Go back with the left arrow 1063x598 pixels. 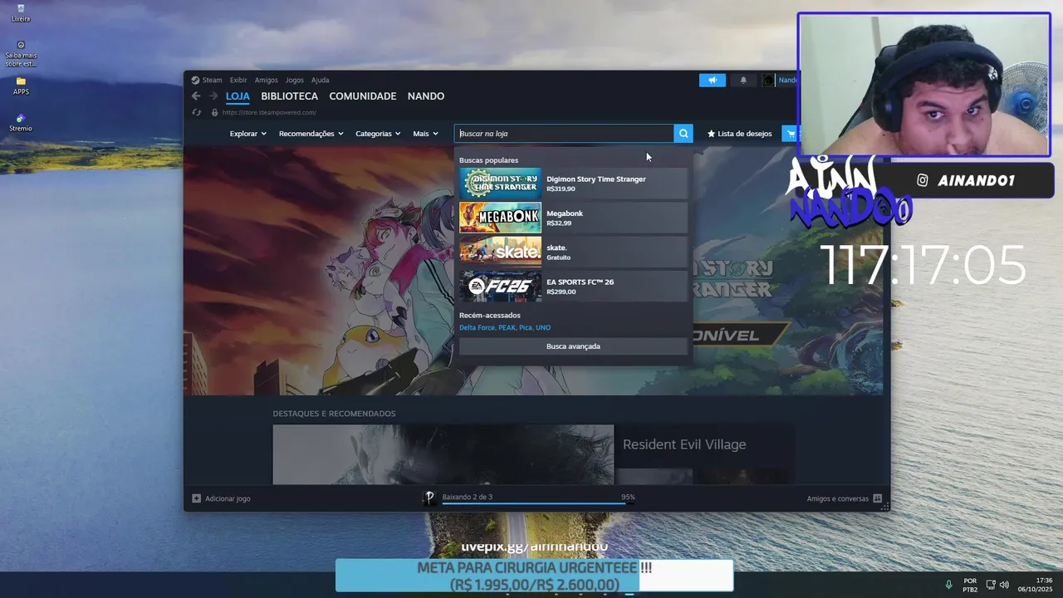pos(196,96)
